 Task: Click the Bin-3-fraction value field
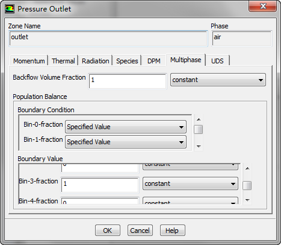click(100, 185)
